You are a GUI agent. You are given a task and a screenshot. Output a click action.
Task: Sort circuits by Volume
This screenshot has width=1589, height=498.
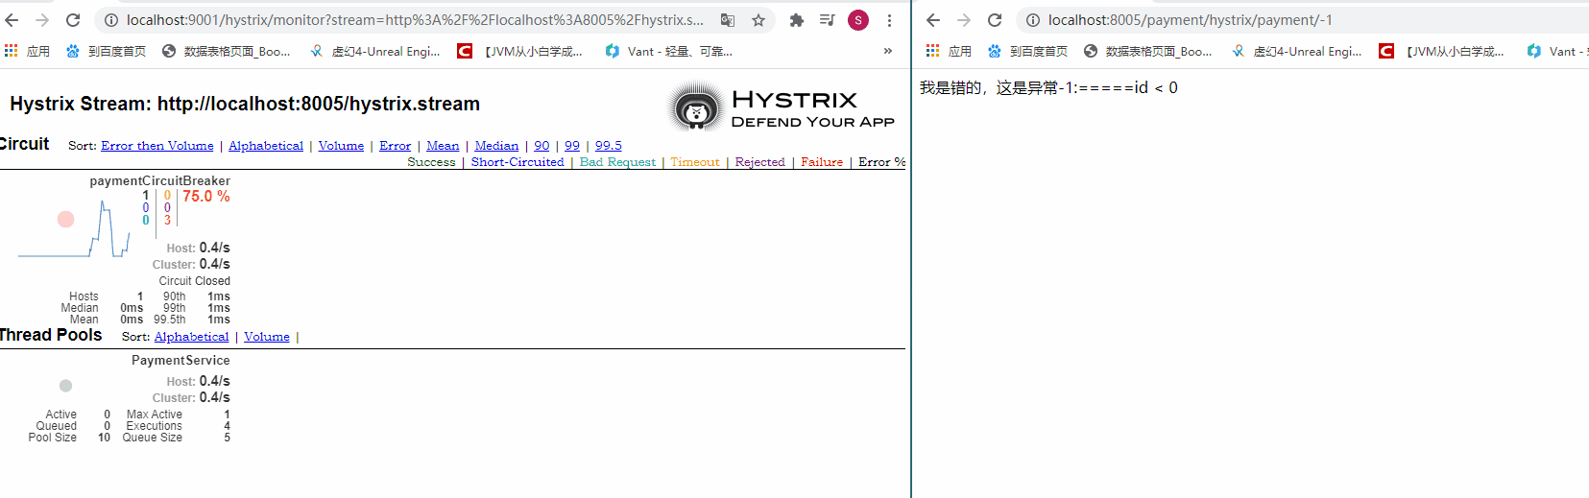click(x=341, y=146)
